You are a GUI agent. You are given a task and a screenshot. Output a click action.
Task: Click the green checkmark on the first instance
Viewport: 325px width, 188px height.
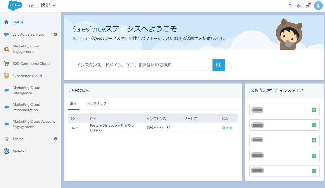[x=314, y=110]
